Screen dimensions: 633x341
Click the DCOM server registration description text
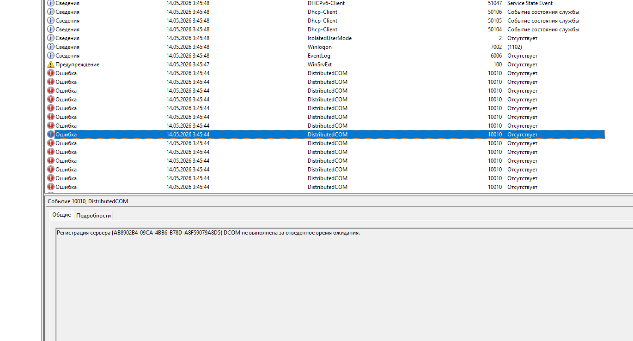tap(208, 233)
